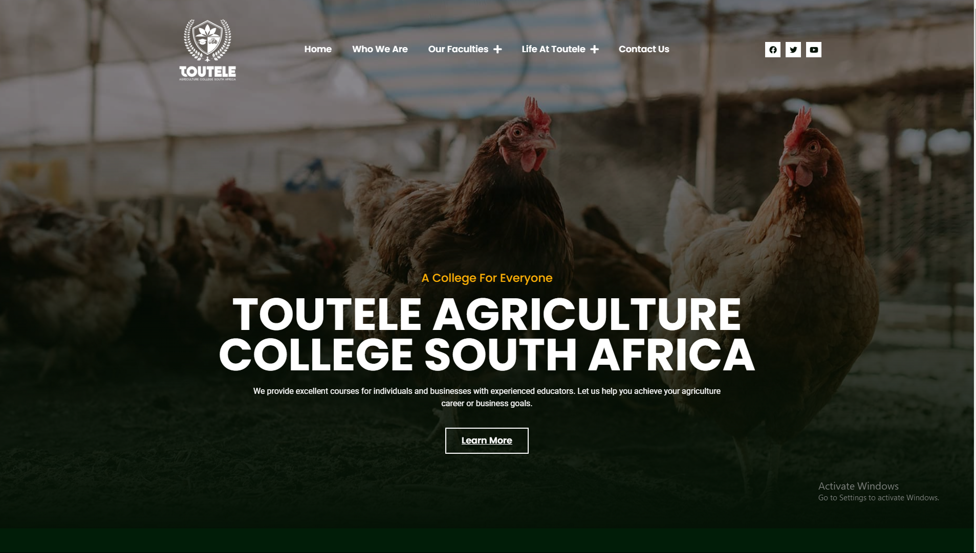The width and height of the screenshot is (976, 553).
Task: Go to the Home nav item
Action: click(318, 49)
